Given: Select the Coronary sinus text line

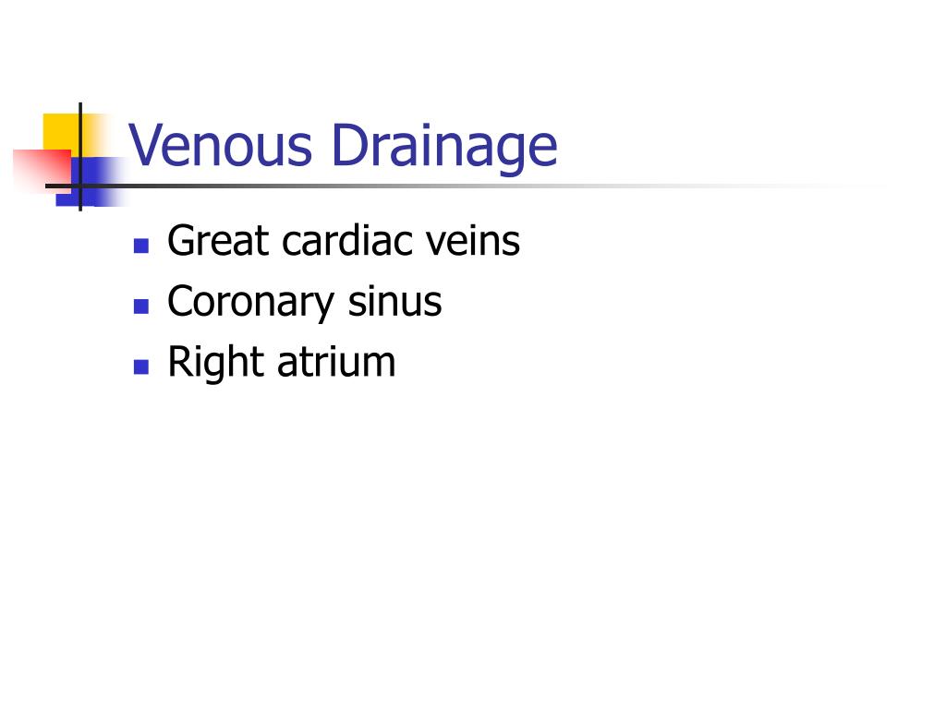Looking at the screenshot, I should 304,303.
